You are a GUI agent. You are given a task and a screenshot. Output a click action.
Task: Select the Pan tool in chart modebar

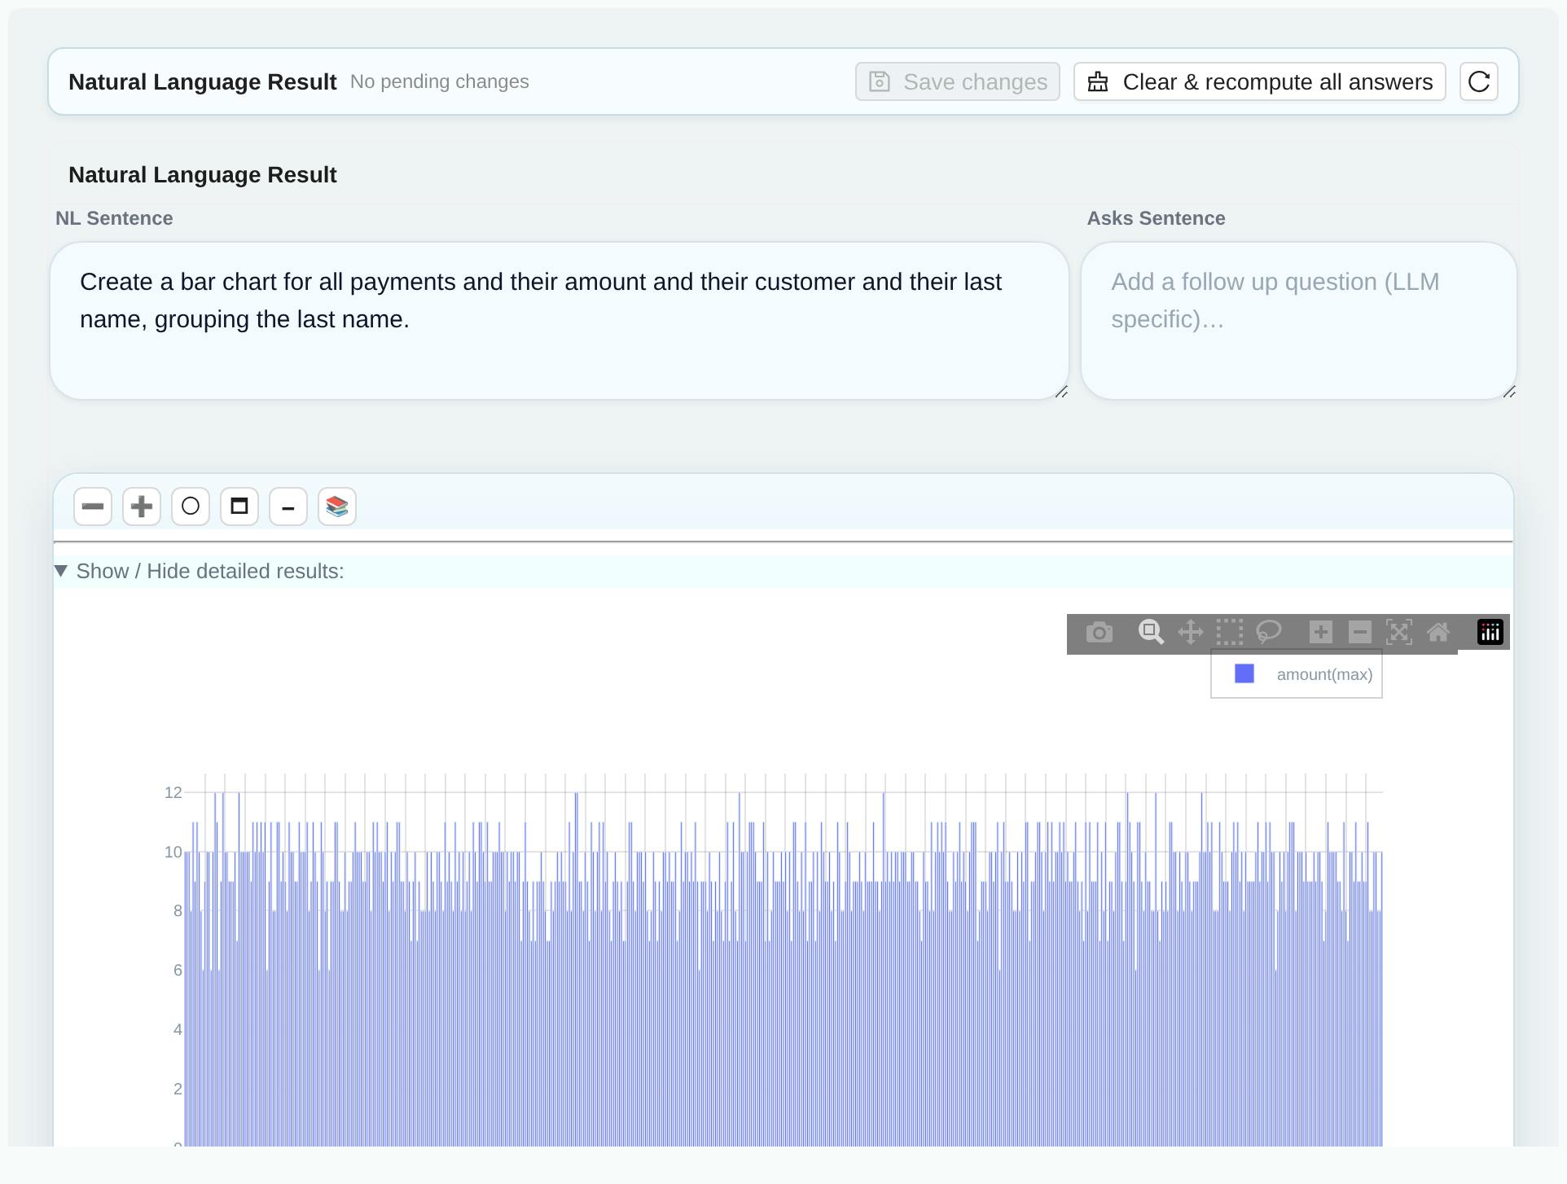pyautogui.click(x=1191, y=632)
